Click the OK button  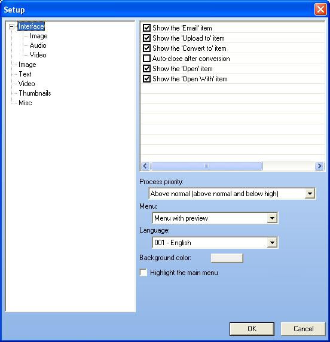coord(252,329)
